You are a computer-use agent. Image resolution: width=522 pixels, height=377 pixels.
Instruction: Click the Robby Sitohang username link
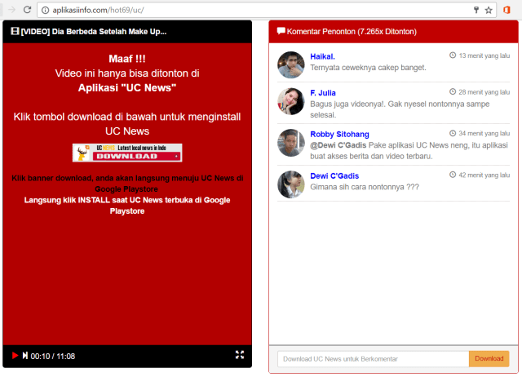pos(339,134)
